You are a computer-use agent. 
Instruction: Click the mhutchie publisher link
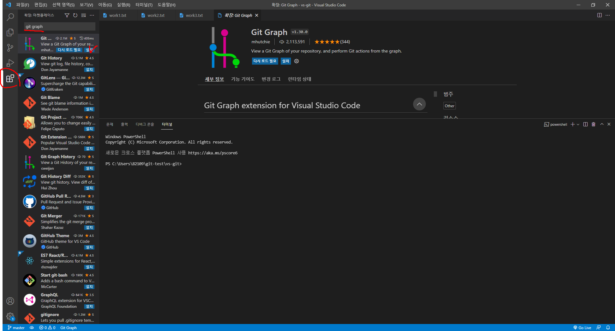pyautogui.click(x=261, y=42)
